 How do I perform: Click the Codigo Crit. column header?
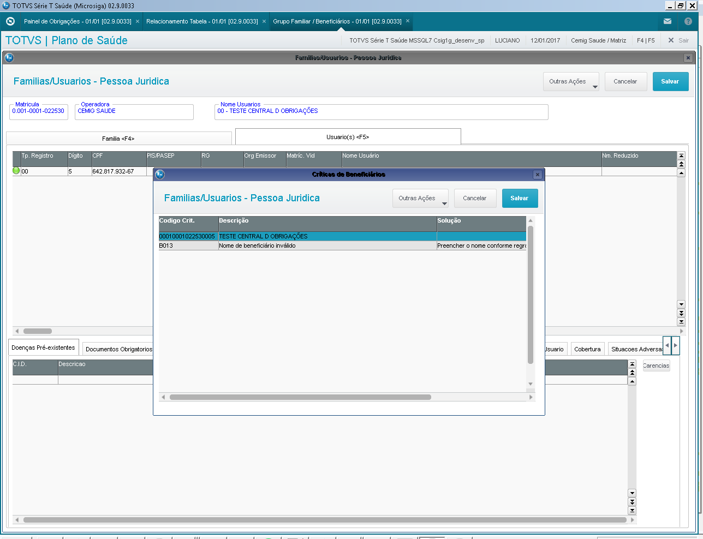tap(188, 224)
